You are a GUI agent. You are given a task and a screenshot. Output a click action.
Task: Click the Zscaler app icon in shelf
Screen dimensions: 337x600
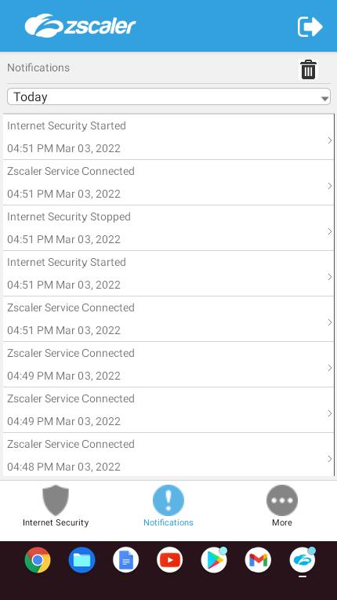(303, 560)
